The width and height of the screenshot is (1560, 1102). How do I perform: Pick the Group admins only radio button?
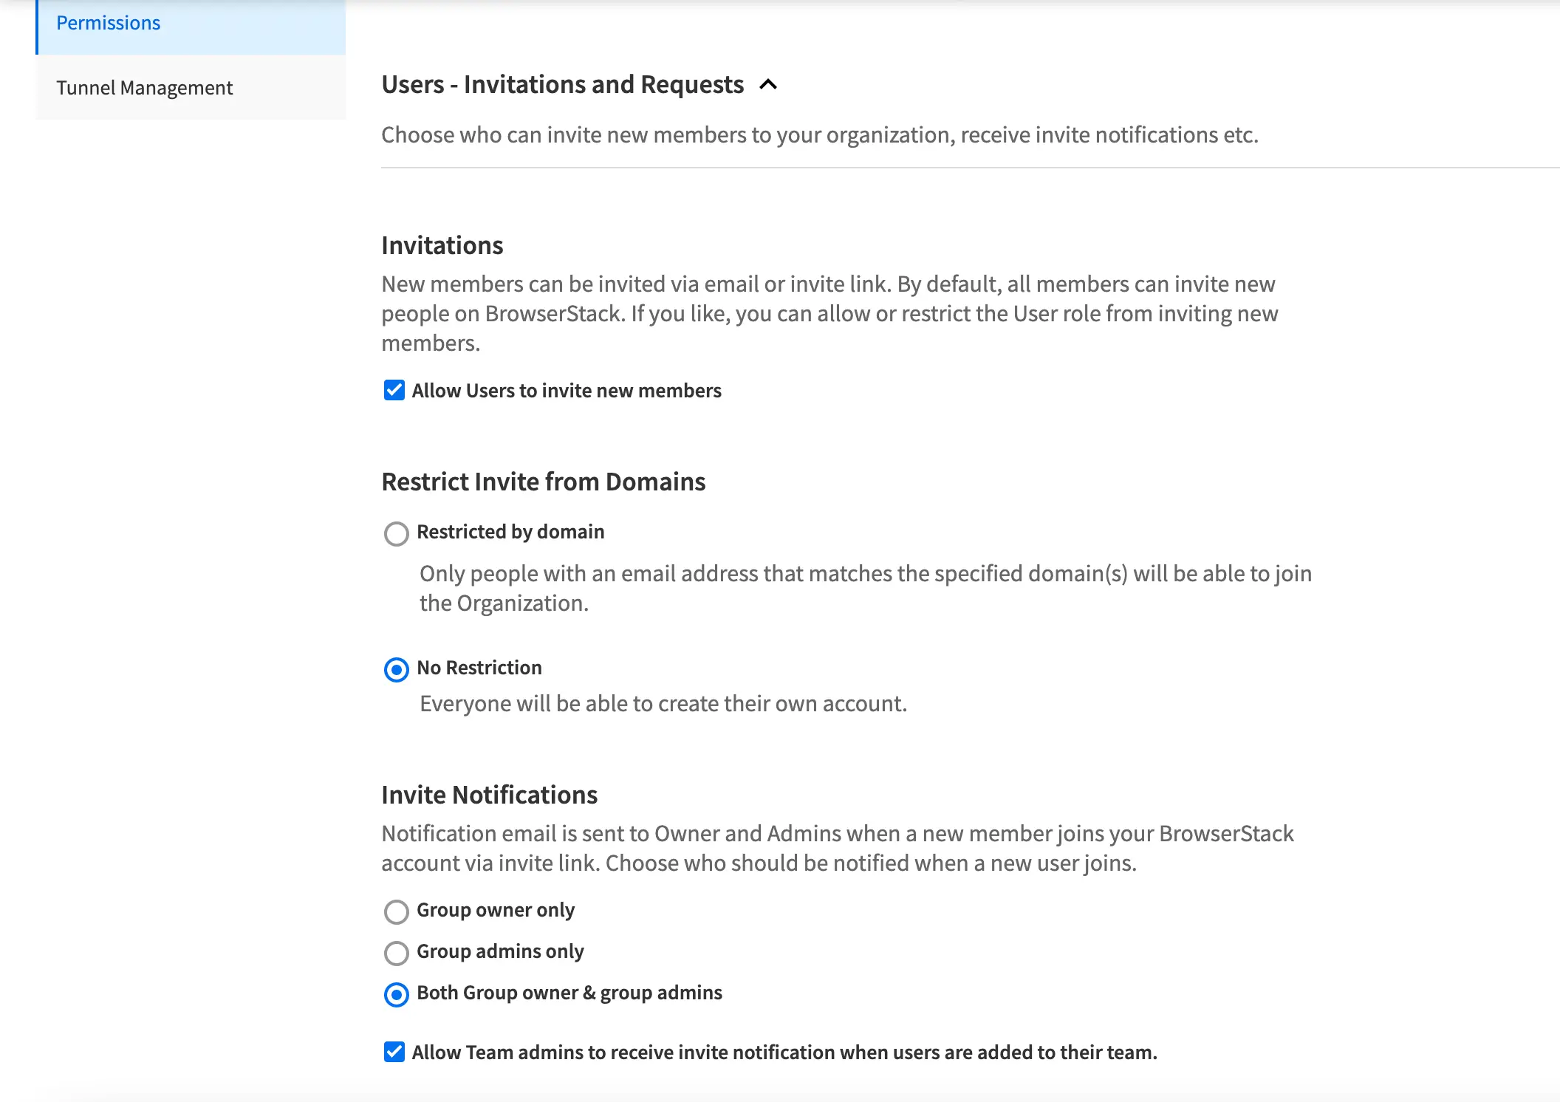[397, 953]
